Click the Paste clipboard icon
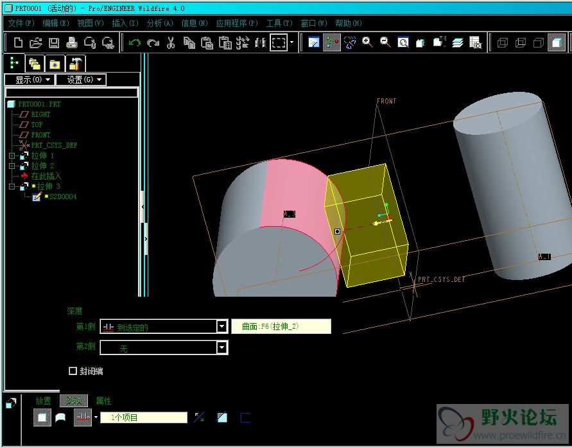The width and height of the screenshot is (572, 447). pyautogui.click(x=207, y=42)
